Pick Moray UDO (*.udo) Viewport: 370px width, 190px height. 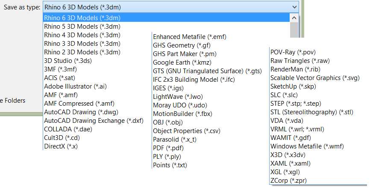[x=180, y=105]
